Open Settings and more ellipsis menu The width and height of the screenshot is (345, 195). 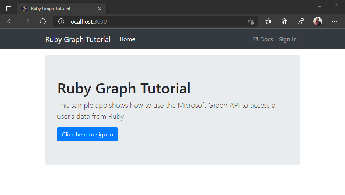334,21
